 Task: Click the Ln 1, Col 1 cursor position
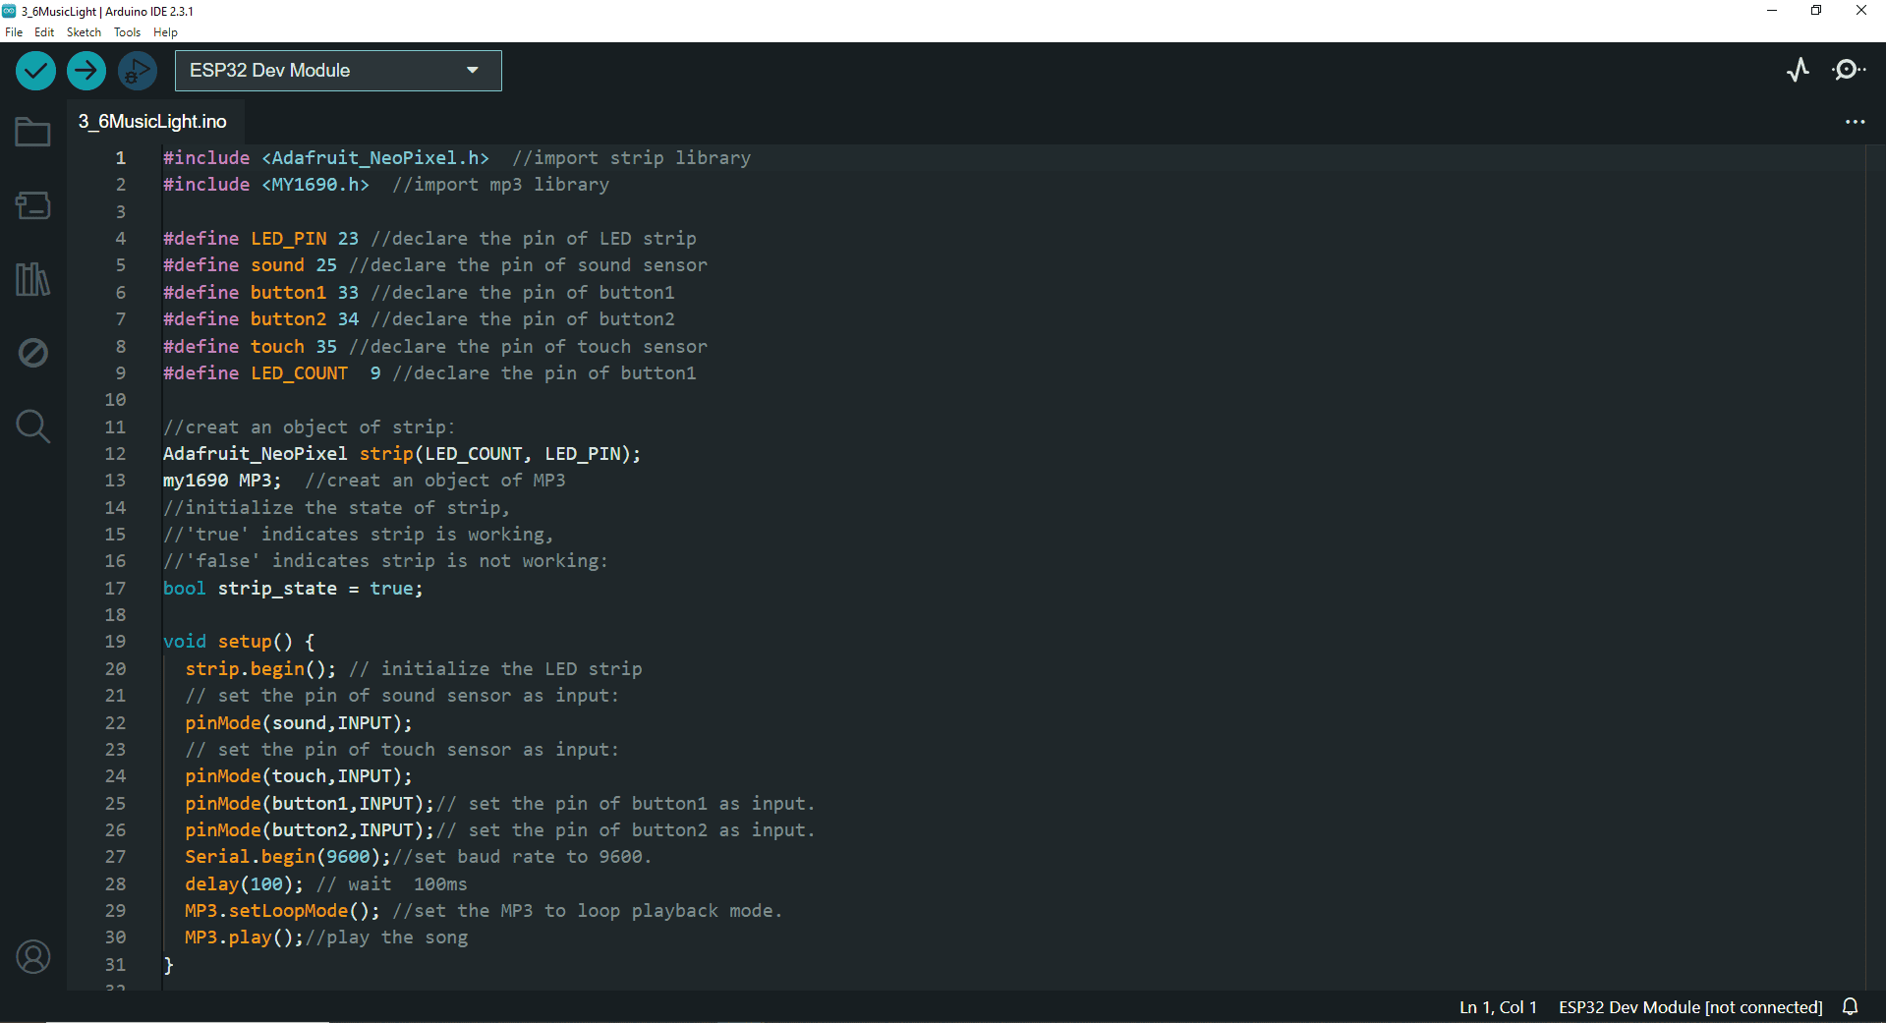click(1498, 1007)
